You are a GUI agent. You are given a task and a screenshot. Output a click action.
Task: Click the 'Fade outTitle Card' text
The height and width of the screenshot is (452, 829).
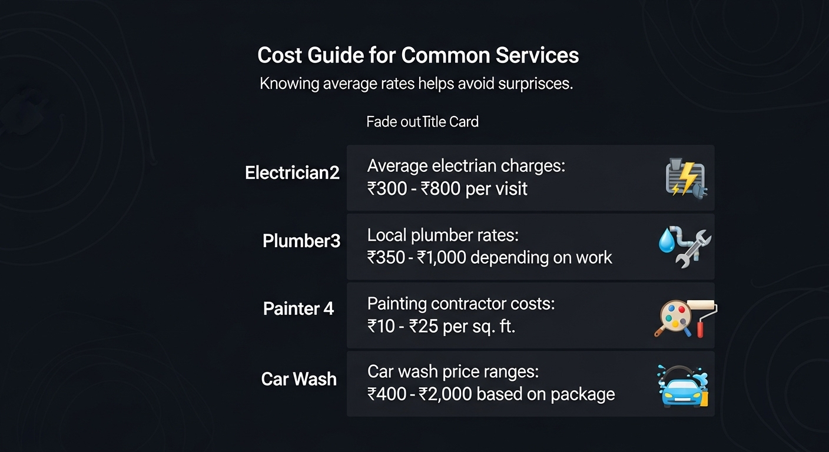point(422,122)
